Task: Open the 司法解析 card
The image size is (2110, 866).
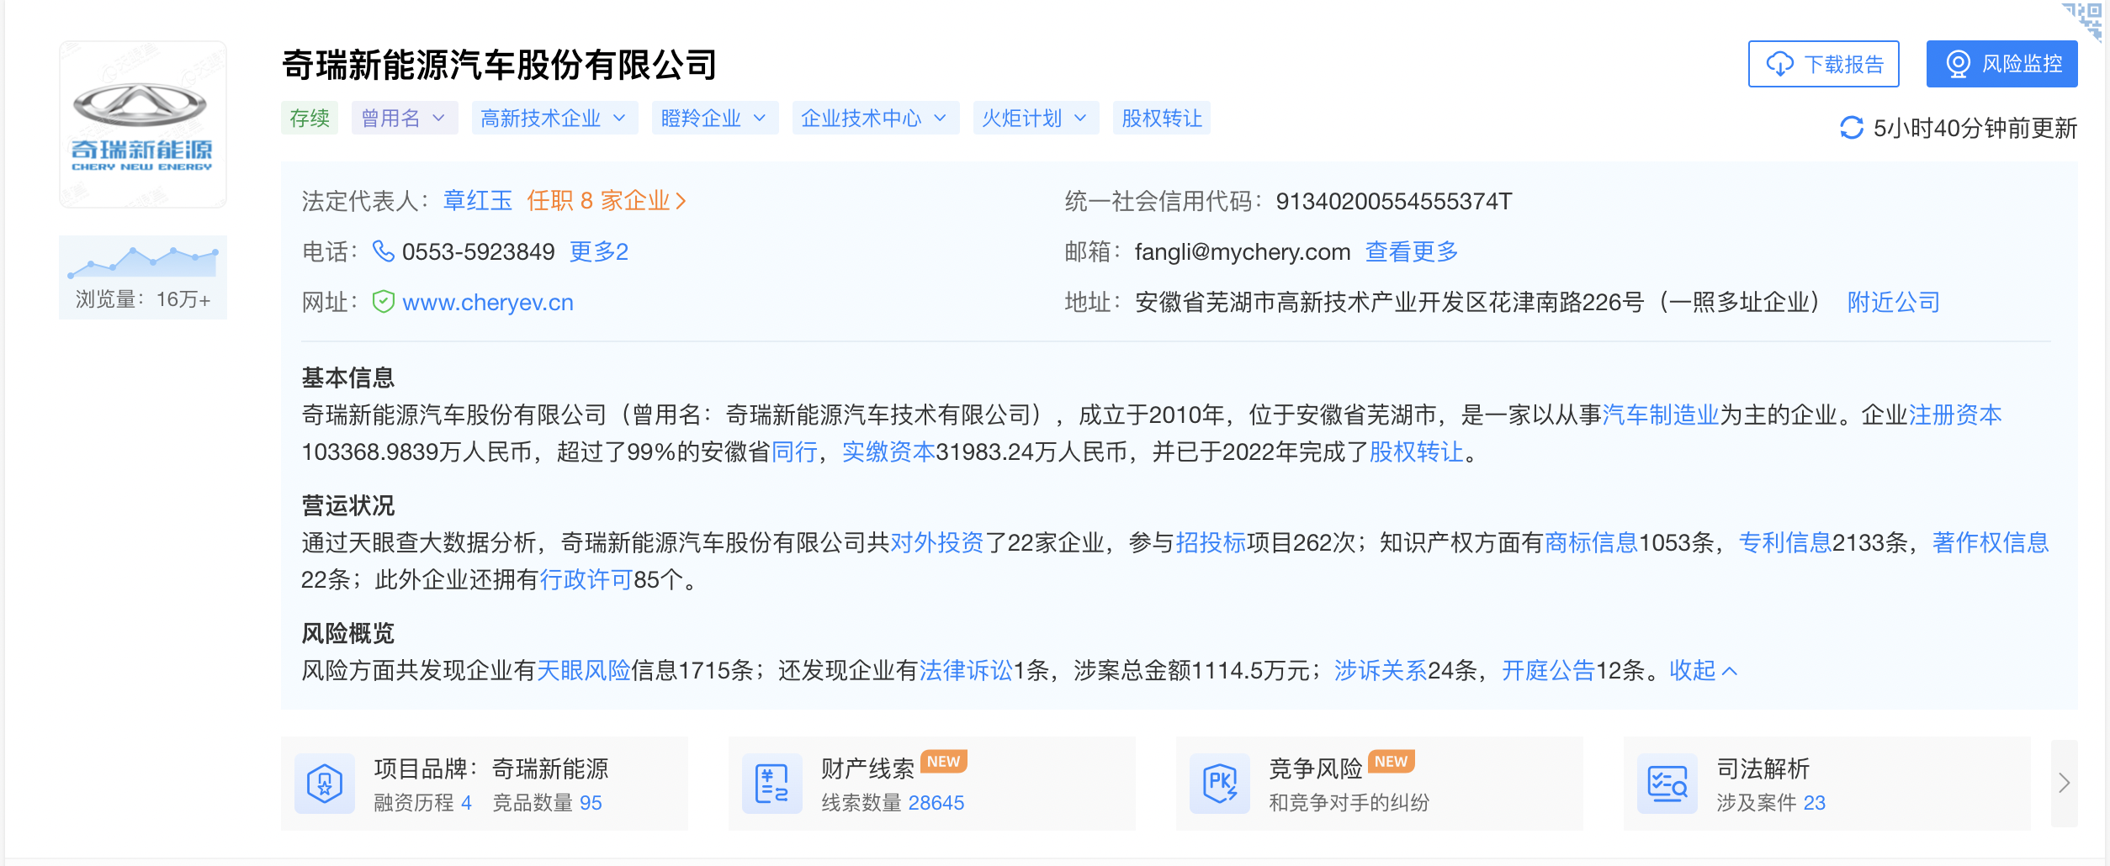Action: tap(1827, 784)
